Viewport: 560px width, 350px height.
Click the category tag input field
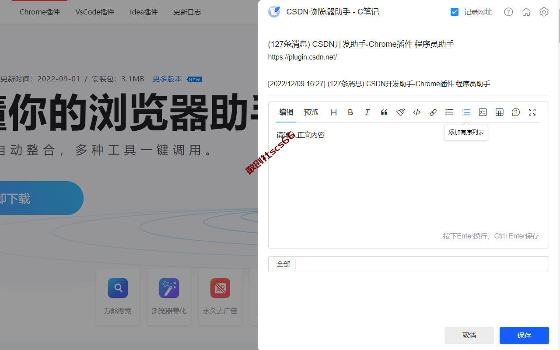409,264
